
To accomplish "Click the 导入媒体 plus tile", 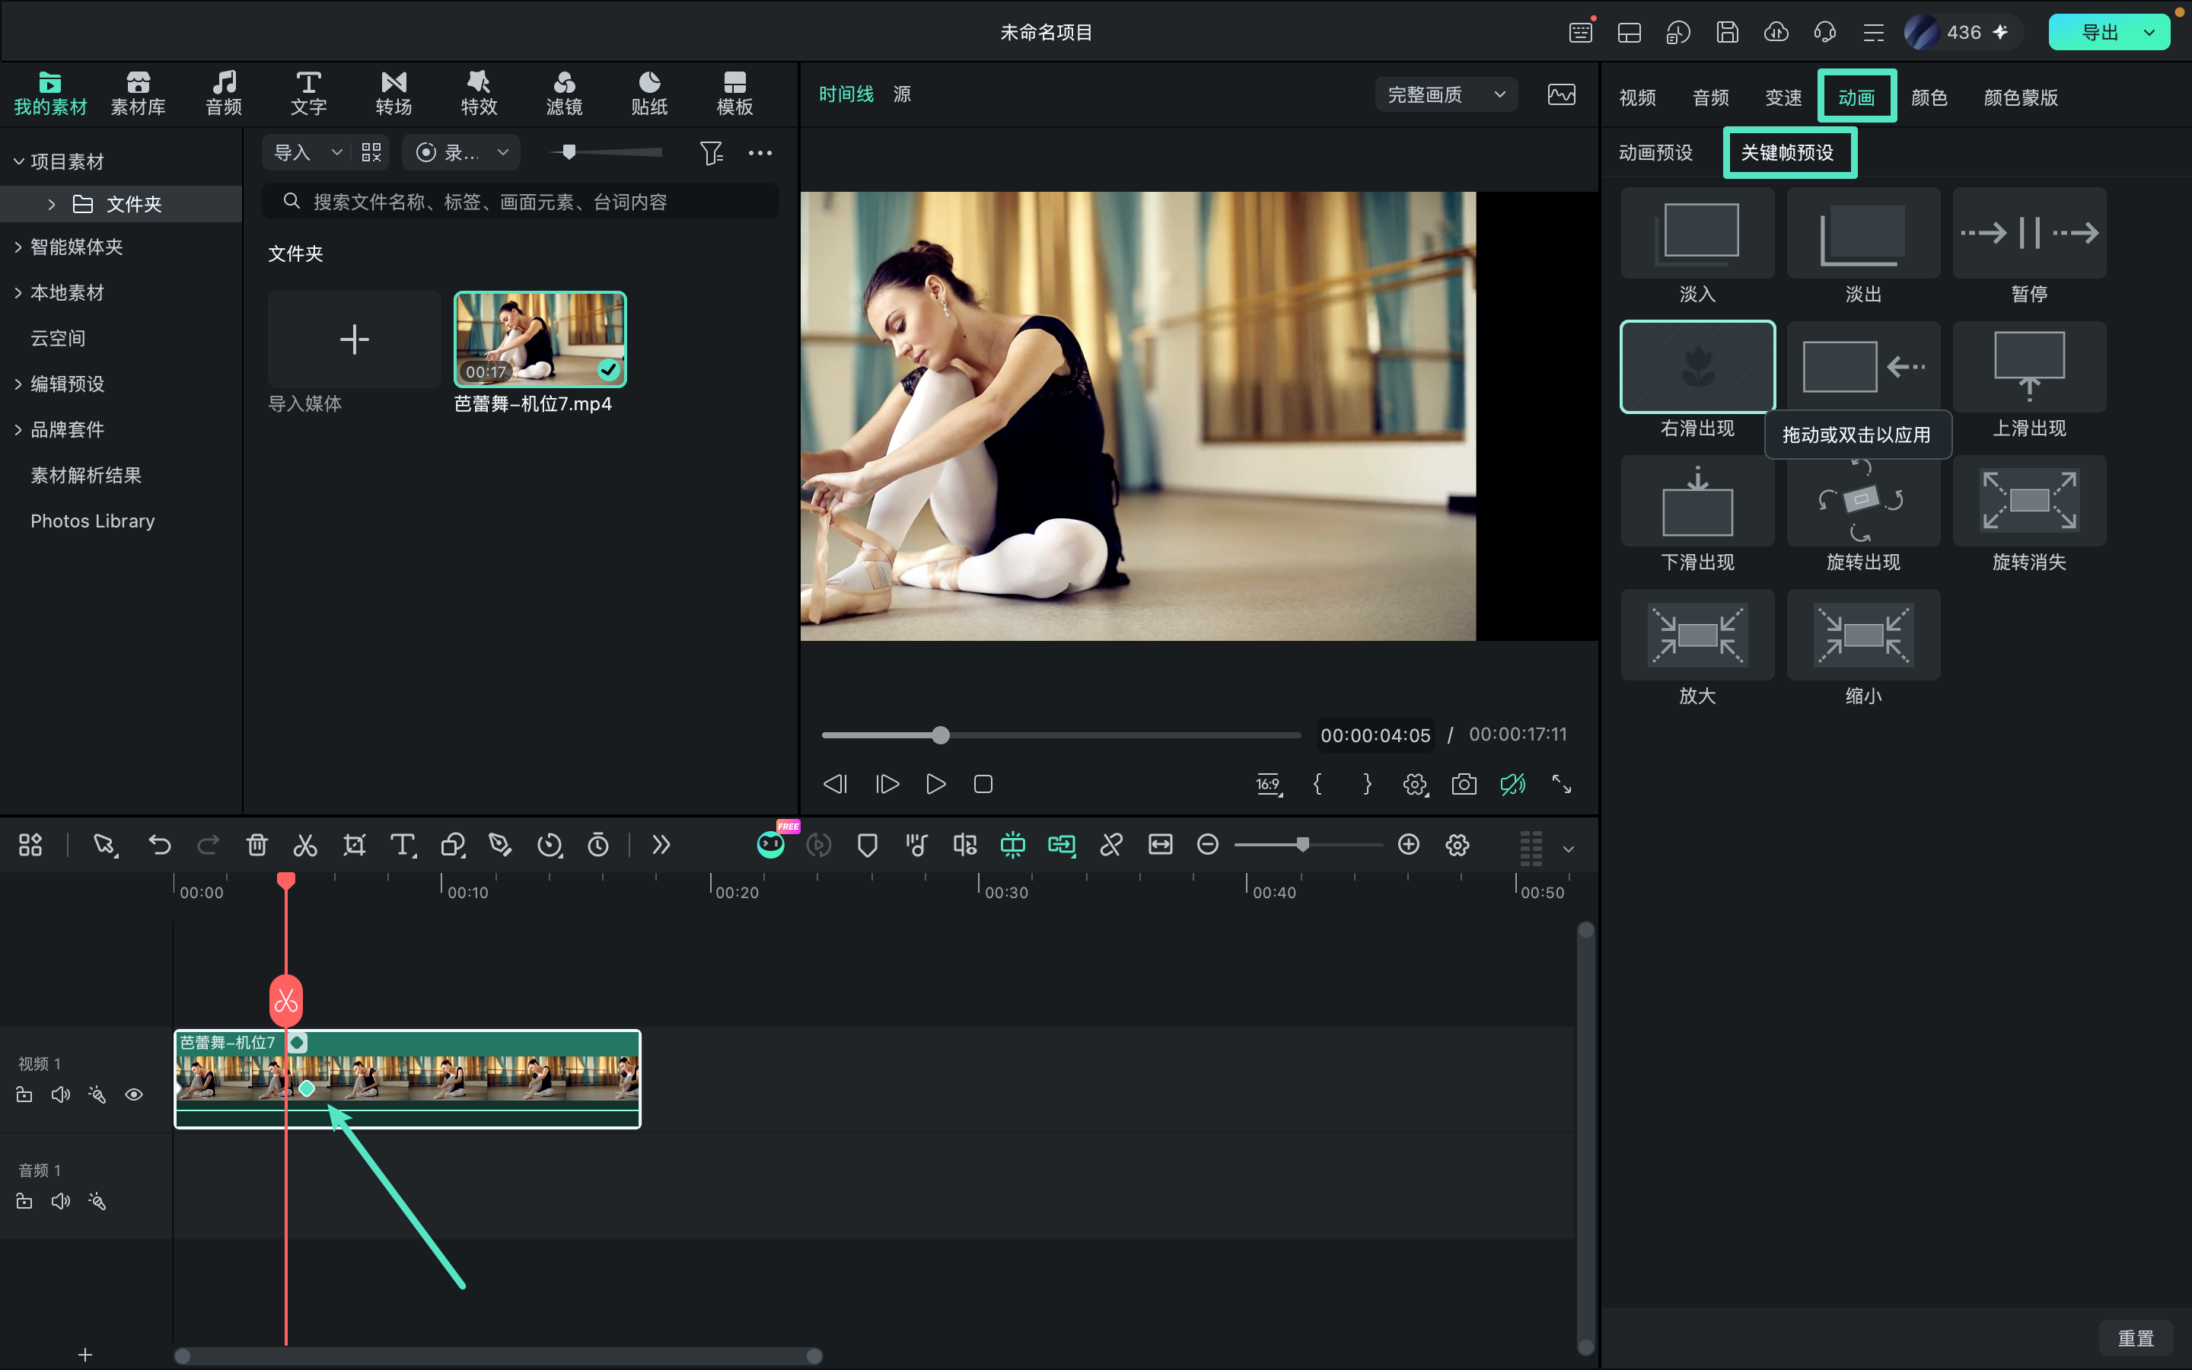I will coord(354,339).
